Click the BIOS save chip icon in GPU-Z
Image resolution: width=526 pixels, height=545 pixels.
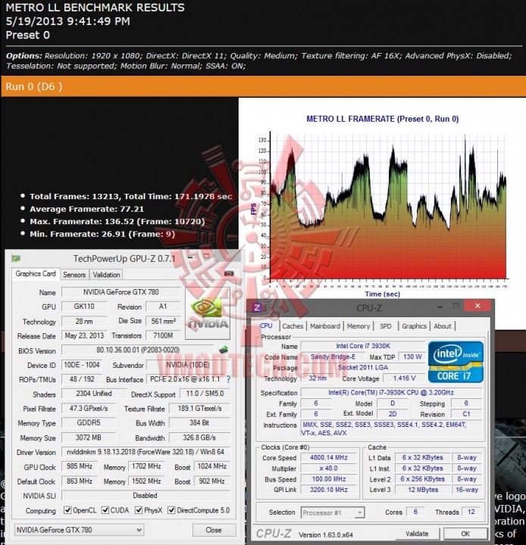[224, 349]
